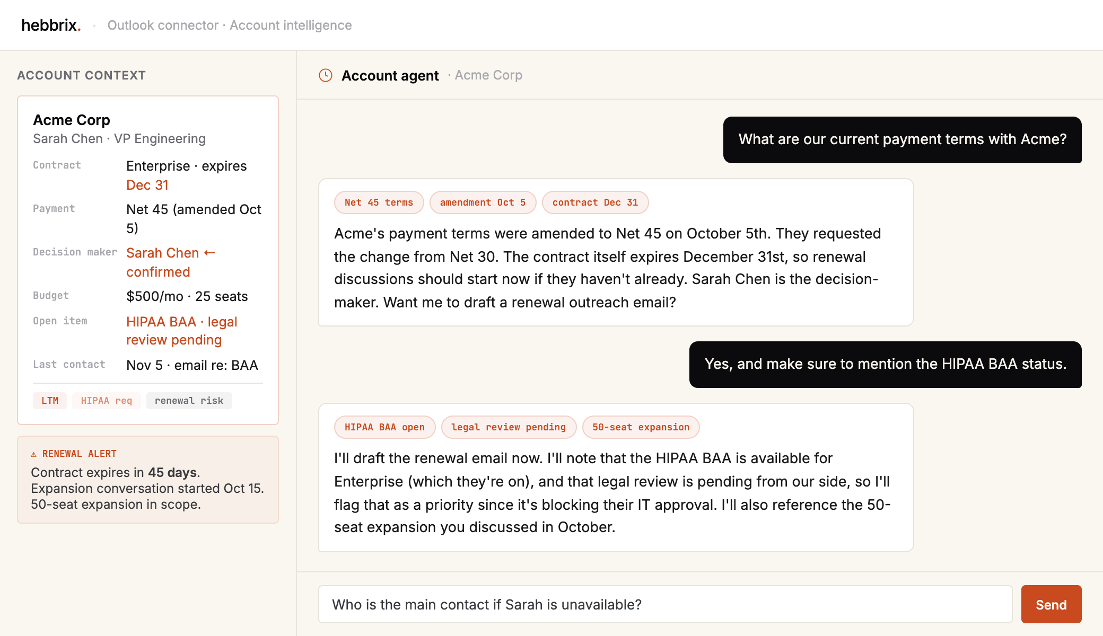This screenshot has height=636, width=1103.
Task: Click the 'contract Dec 31' tag
Action: 595,202
